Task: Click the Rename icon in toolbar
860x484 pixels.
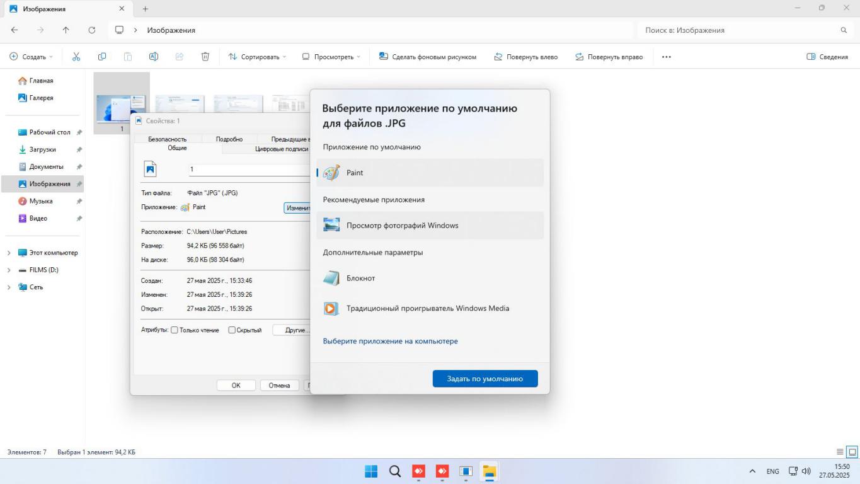Action: (154, 57)
